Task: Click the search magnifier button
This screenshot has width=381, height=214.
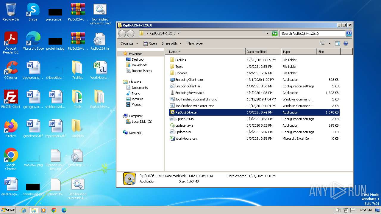Action: click(x=349, y=34)
